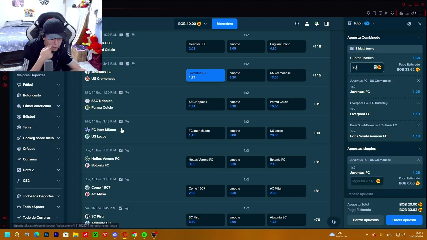Select Bolonia FC odds 2,15
Viewport: 427px width, 240px height.
point(286,162)
